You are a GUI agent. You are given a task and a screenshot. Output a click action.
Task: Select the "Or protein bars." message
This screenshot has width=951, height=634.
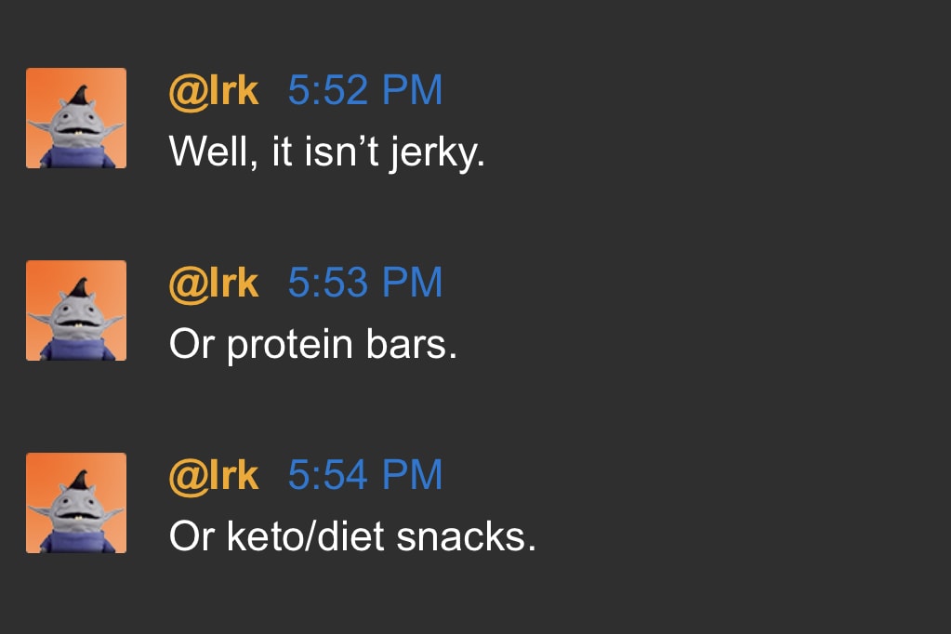click(x=313, y=345)
